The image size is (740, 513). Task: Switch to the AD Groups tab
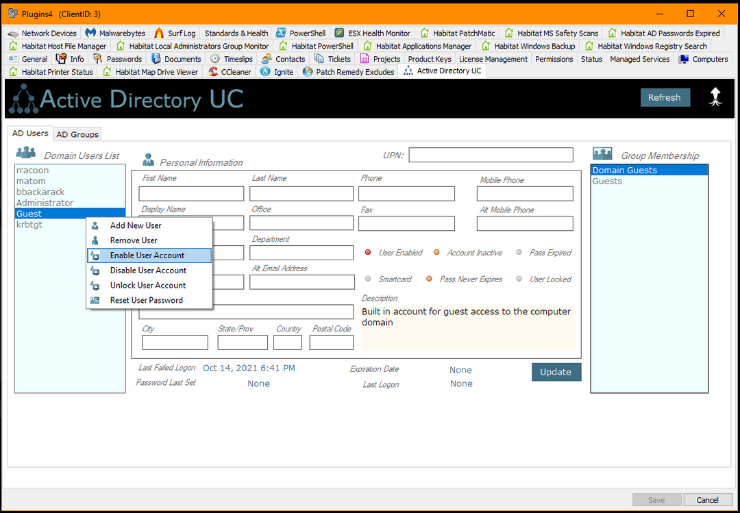[77, 134]
